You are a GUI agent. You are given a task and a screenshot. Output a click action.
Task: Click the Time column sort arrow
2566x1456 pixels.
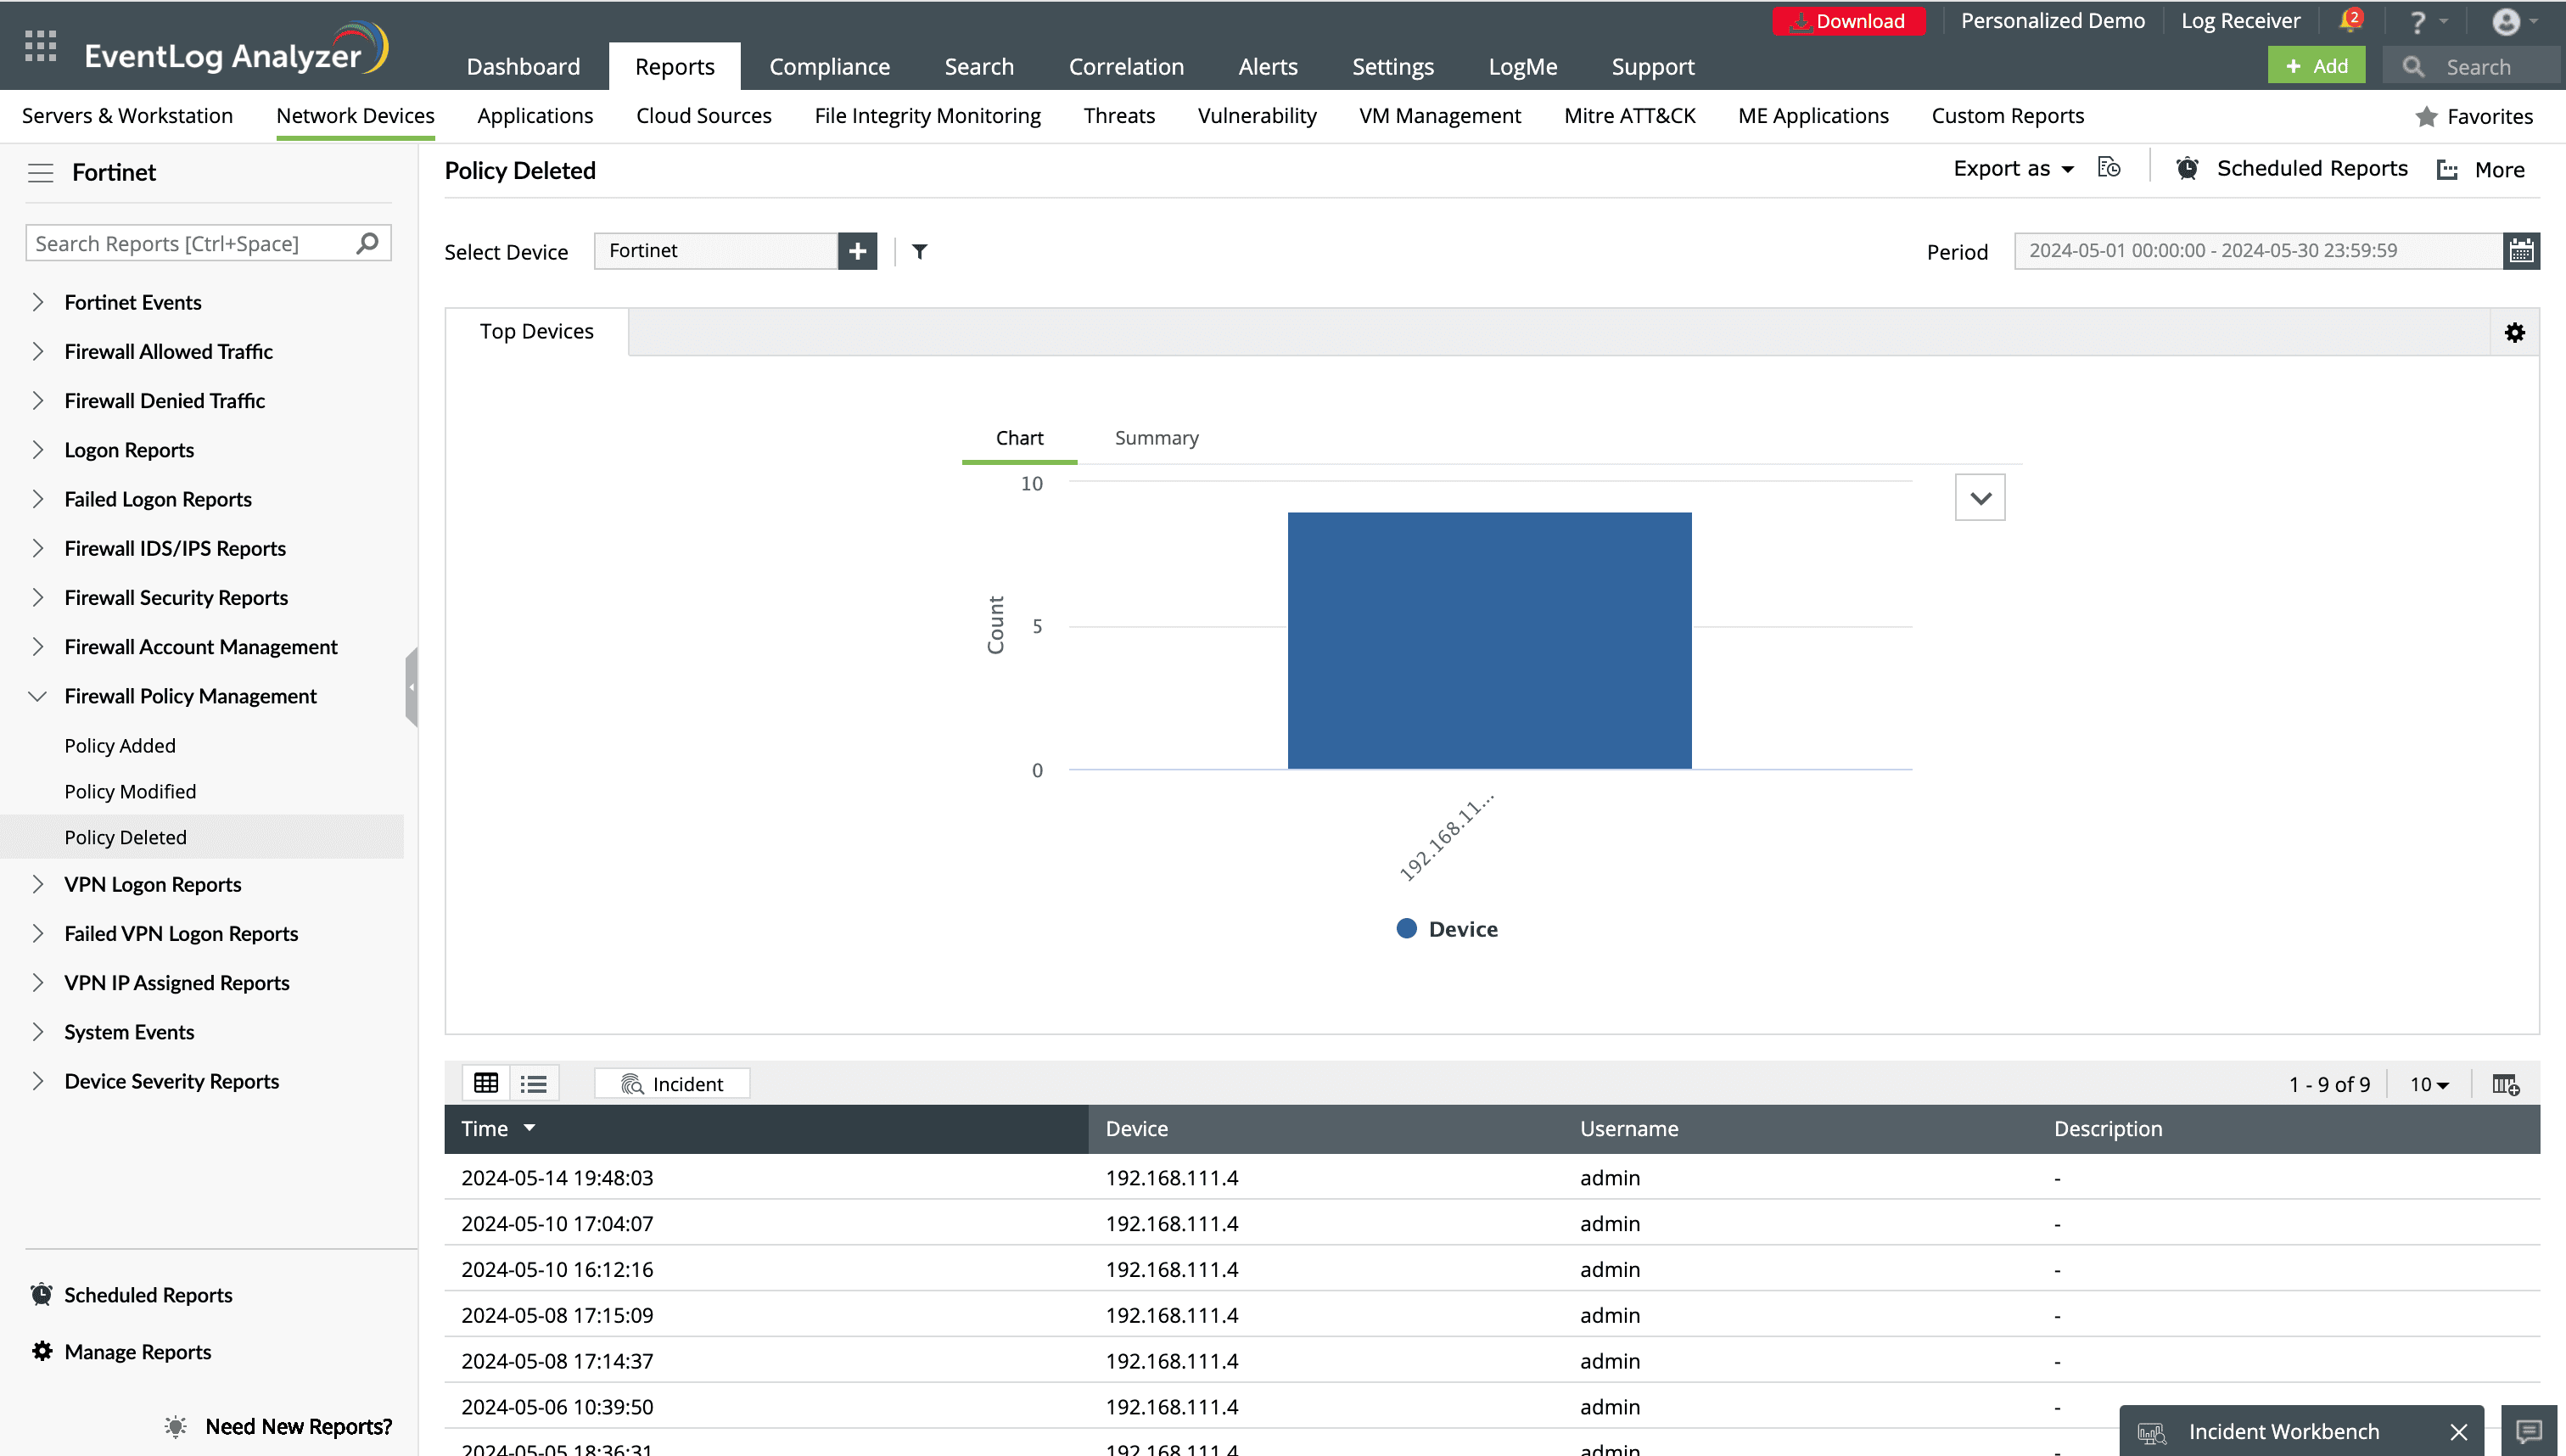(530, 1128)
